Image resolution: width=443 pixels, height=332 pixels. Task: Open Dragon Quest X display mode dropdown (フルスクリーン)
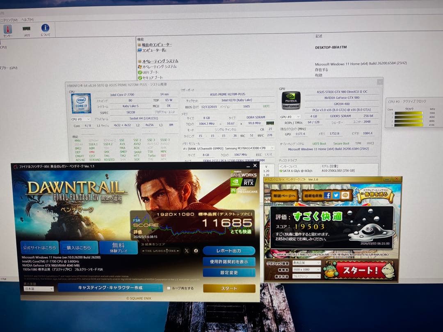306,276
